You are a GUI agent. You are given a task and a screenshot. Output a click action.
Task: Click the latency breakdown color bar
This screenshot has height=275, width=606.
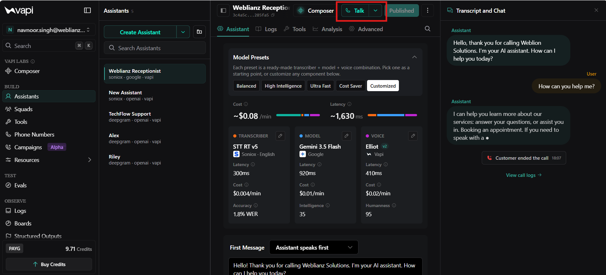click(x=392, y=115)
